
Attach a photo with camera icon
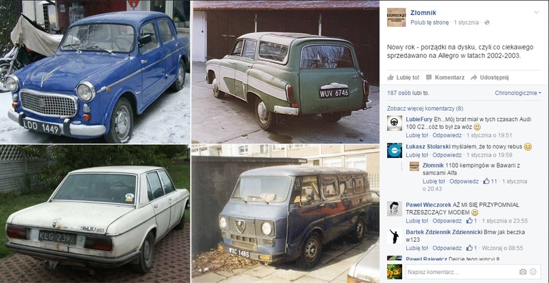tap(523, 272)
